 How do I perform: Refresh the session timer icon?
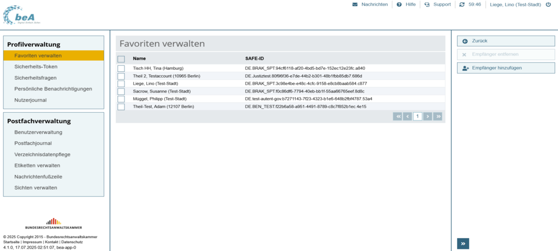point(461,4)
